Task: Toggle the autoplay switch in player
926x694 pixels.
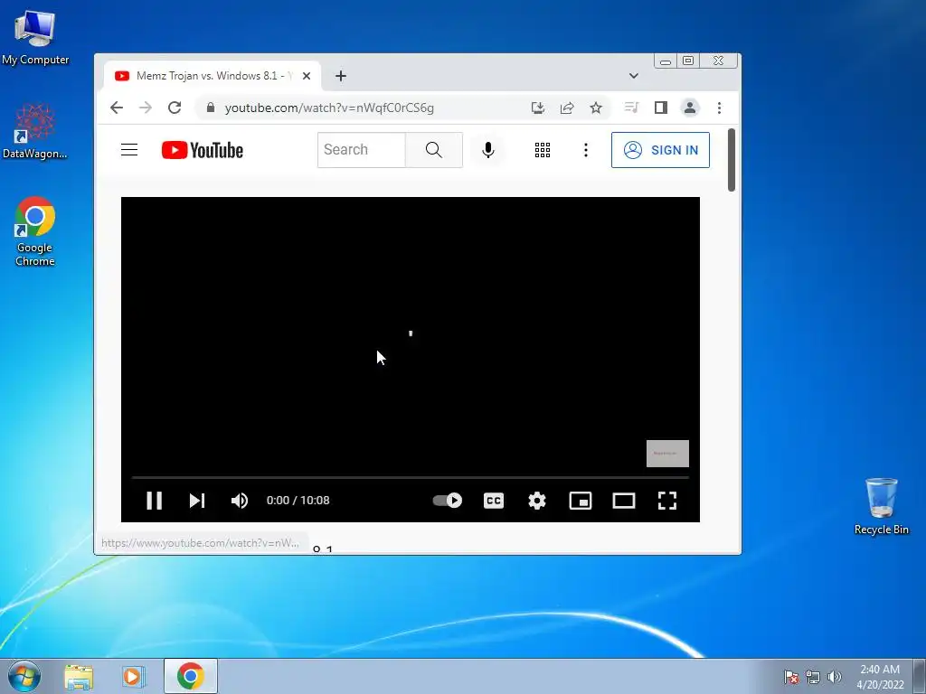Action: pos(447,501)
